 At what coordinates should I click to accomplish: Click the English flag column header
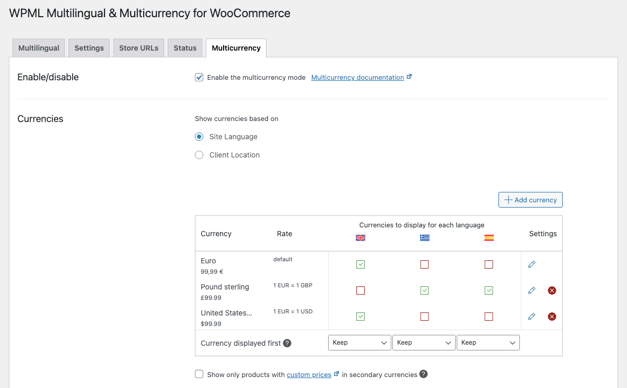pos(361,238)
